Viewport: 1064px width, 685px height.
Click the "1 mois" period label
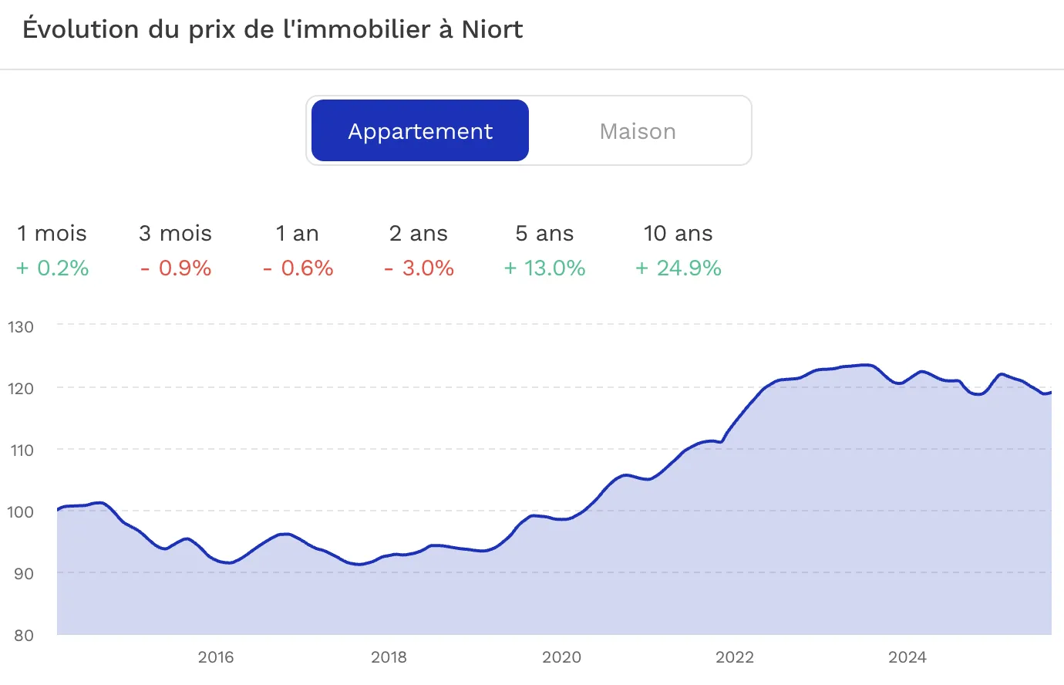51,233
